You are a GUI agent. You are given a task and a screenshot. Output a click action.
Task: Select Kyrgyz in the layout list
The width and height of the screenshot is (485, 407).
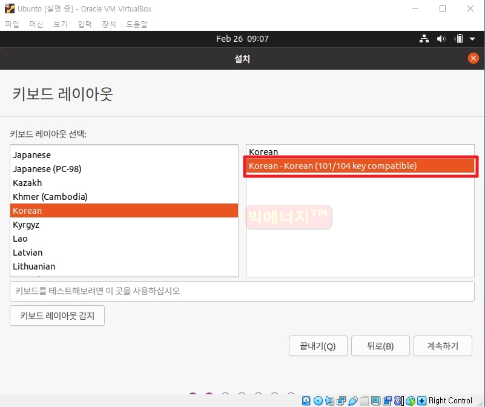[124, 224]
